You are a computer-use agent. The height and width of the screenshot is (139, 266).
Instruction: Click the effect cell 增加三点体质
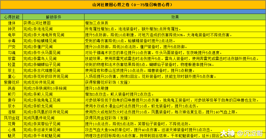[175, 23]
